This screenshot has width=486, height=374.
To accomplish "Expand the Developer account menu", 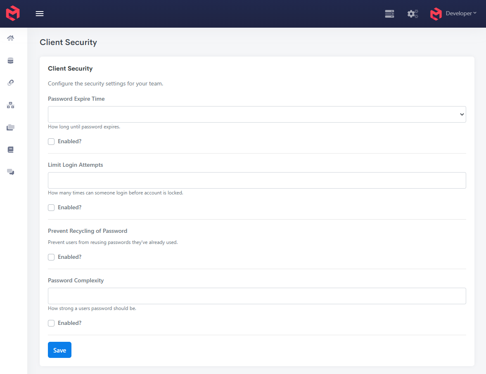I will [x=459, y=13].
